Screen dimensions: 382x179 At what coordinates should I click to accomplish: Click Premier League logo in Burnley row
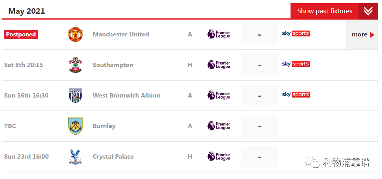tap(219, 126)
